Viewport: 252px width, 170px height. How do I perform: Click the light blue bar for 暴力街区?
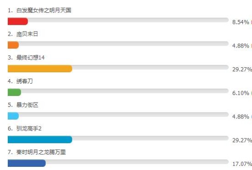point(13,116)
